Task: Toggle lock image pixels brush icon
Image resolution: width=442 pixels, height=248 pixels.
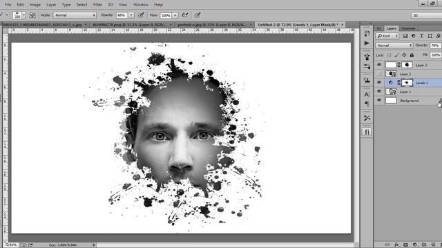Action: [396, 55]
